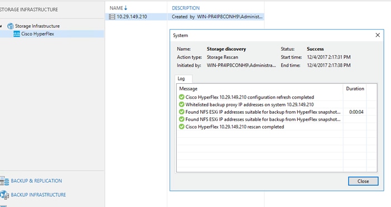Image resolution: width=391 pixels, height=207 pixels.
Task: Click the server icon beside 10.29.149.210
Action: [x=112, y=17]
